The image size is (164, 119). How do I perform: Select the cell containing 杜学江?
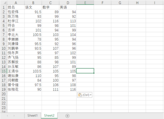tap(16, 21)
